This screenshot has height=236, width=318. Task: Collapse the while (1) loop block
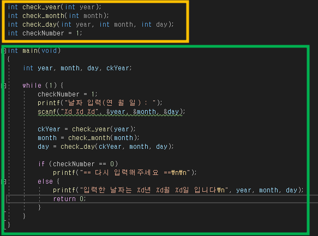(4, 86)
